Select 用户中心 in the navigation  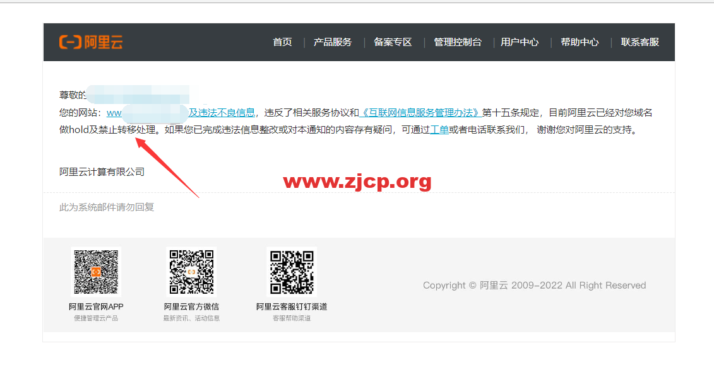pos(520,42)
